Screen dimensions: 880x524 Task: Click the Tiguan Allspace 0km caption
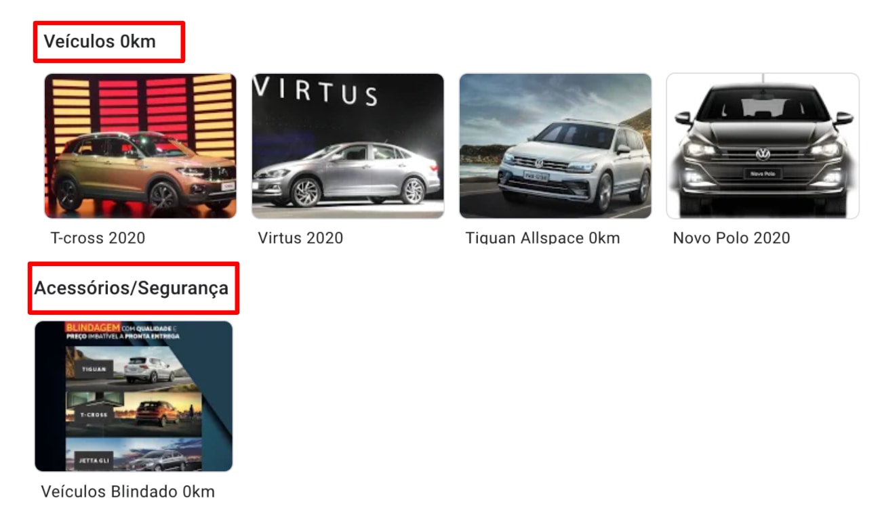pos(542,238)
